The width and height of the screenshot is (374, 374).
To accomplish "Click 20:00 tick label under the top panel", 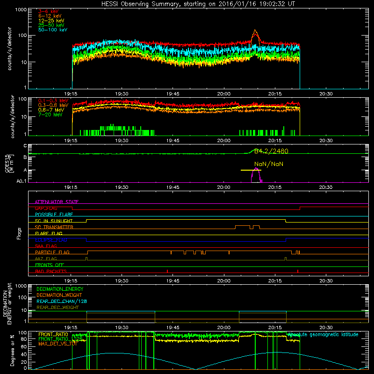I will [x=224, y=94].
